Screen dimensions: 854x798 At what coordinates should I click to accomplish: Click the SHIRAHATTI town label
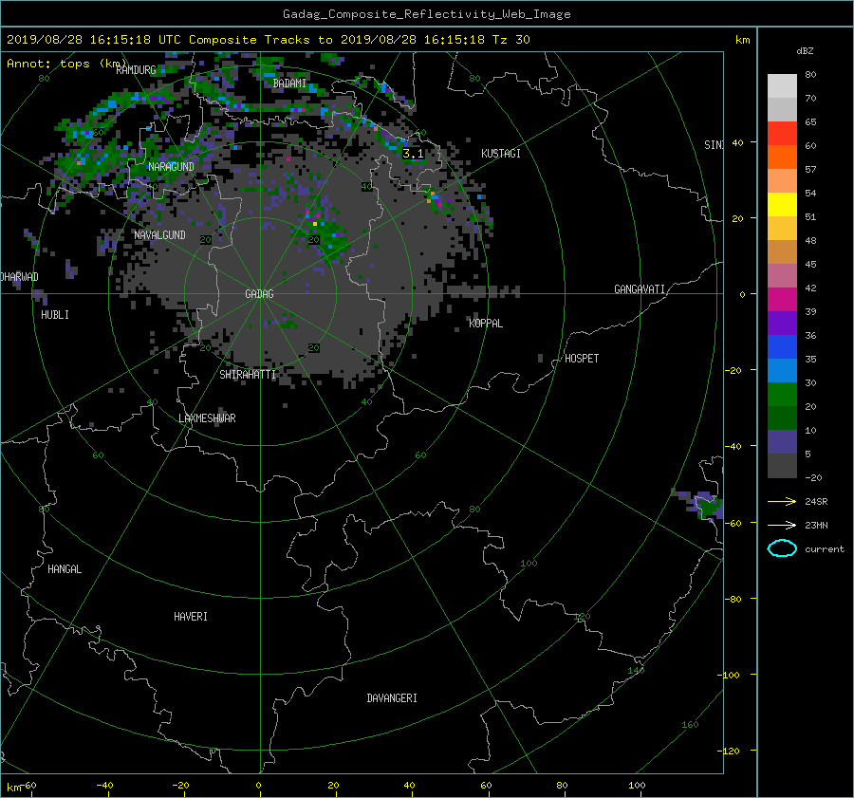(x=248, y=375)
